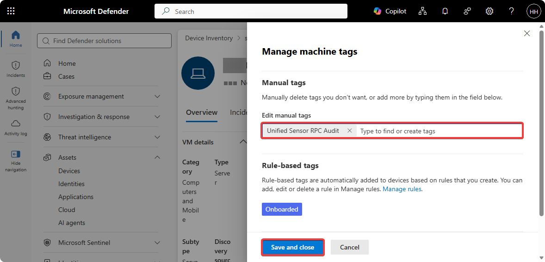This screenshot has width=545, height=262.
Task: Click the Assets cube icon
Action: pyautogui.click(x=47, y=158)
